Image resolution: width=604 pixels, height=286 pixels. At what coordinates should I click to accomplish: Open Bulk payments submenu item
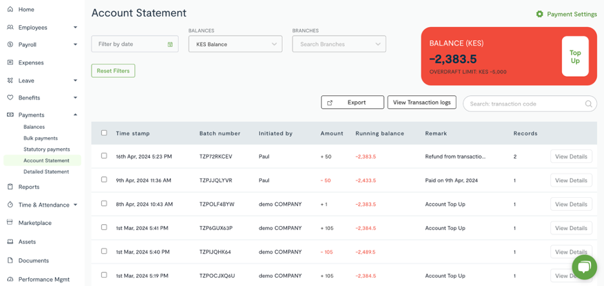pyautogui.click(x=41, y=138)
